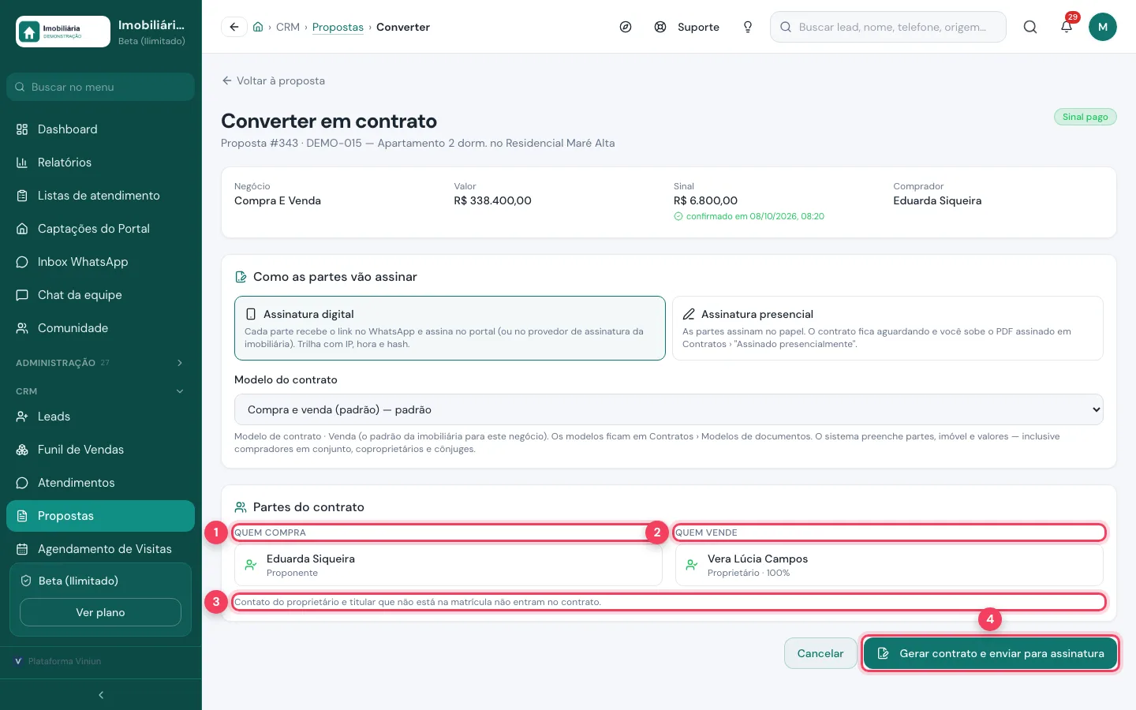Open Listas de atendimento menu item
The image size is (1136, 710).
pos(100,196)
